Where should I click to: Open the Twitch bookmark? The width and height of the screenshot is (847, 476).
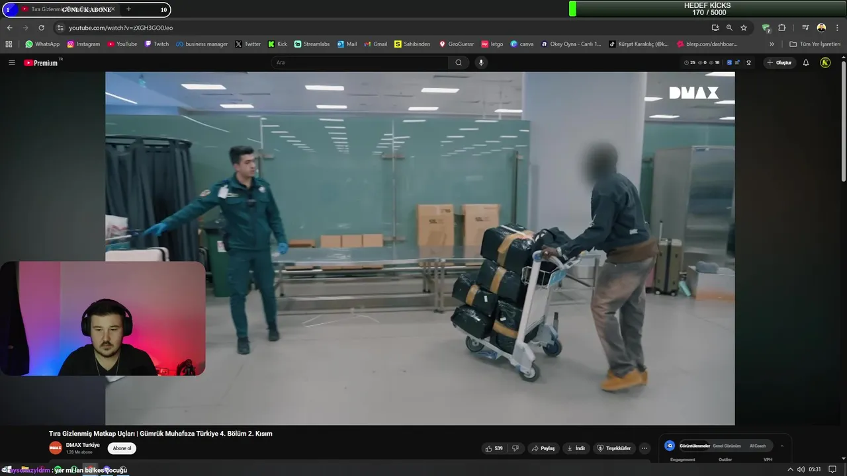click(x=157, y=44)
